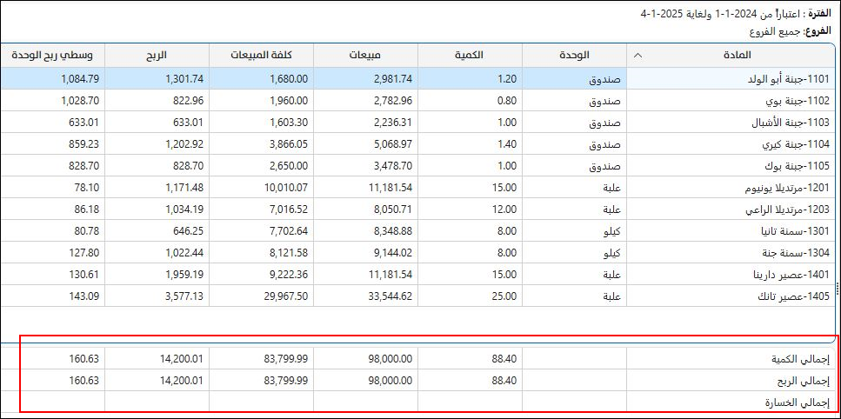Click profit value 1,301.74

click(x=186, y=79)
